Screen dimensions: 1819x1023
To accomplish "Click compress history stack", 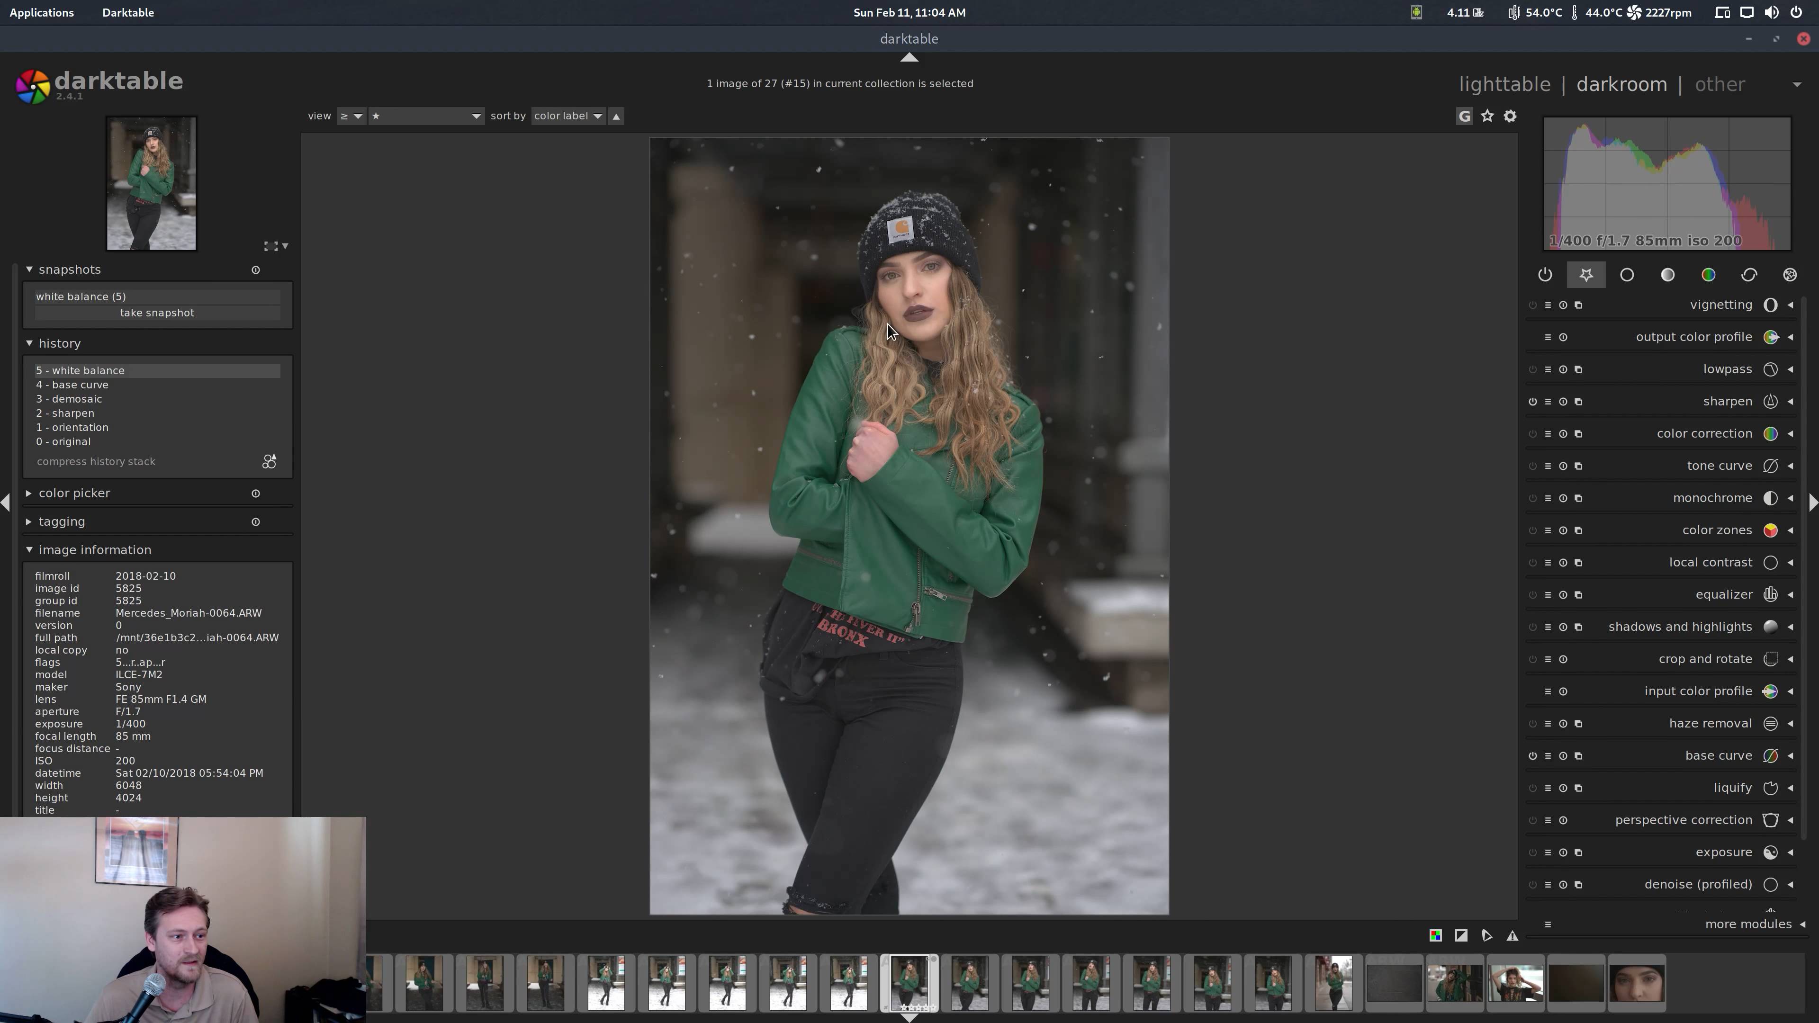I will [x=96, y=462].
